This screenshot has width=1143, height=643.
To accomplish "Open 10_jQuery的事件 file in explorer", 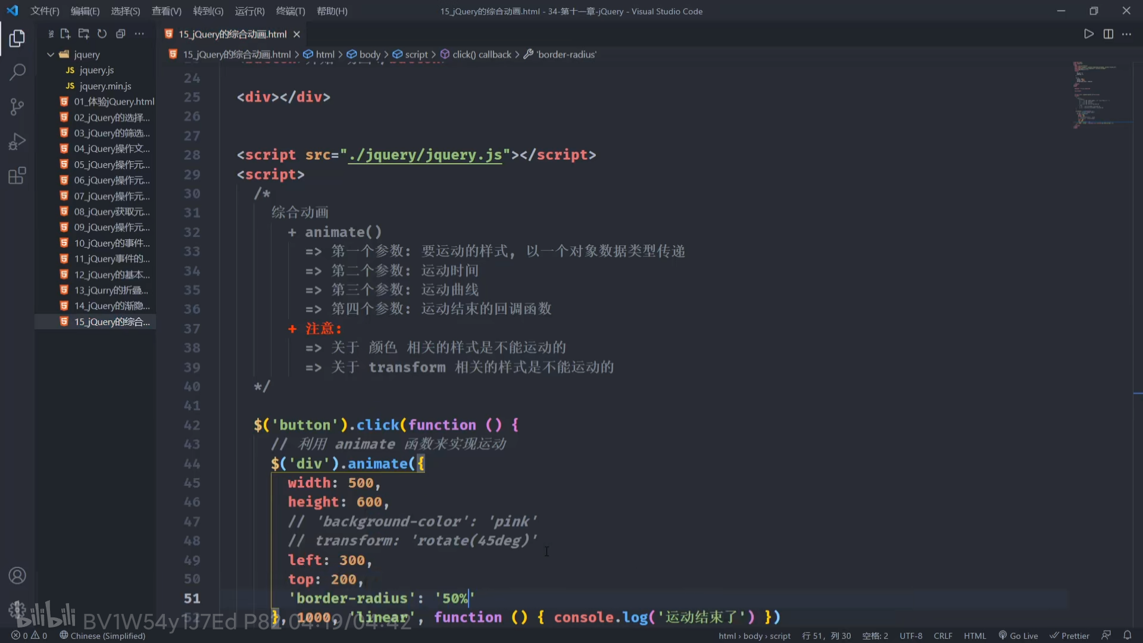I will (111, 243).
